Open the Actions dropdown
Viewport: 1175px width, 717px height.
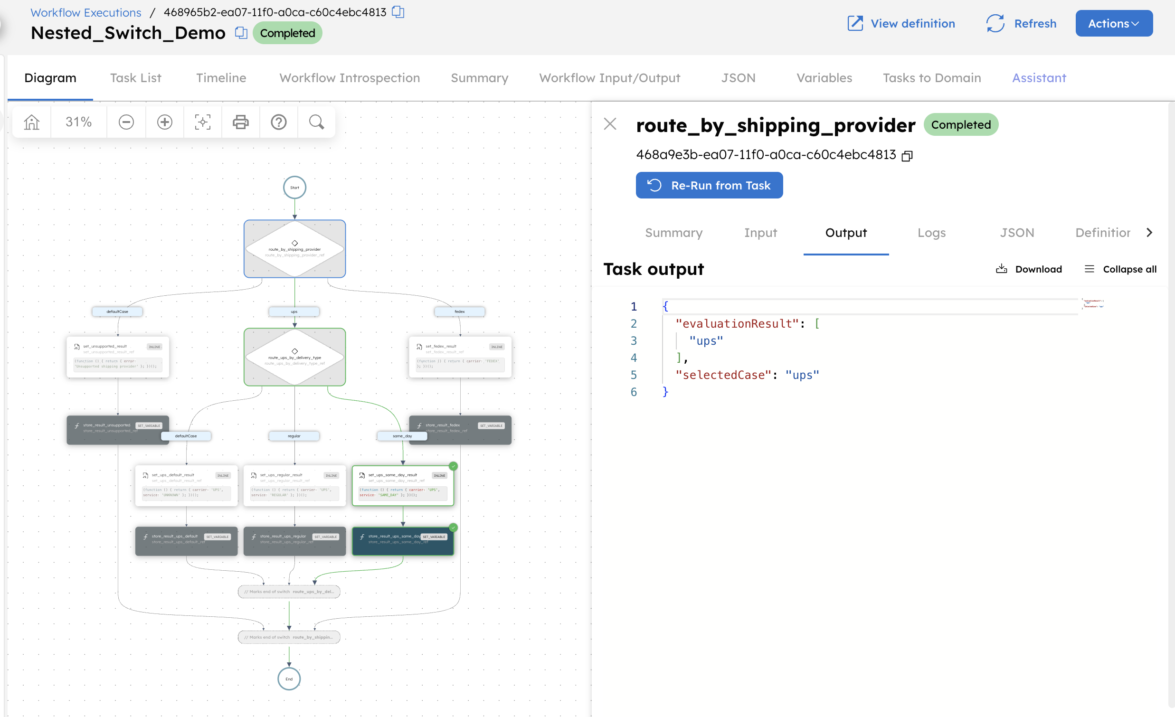(x=1114, y=23)
